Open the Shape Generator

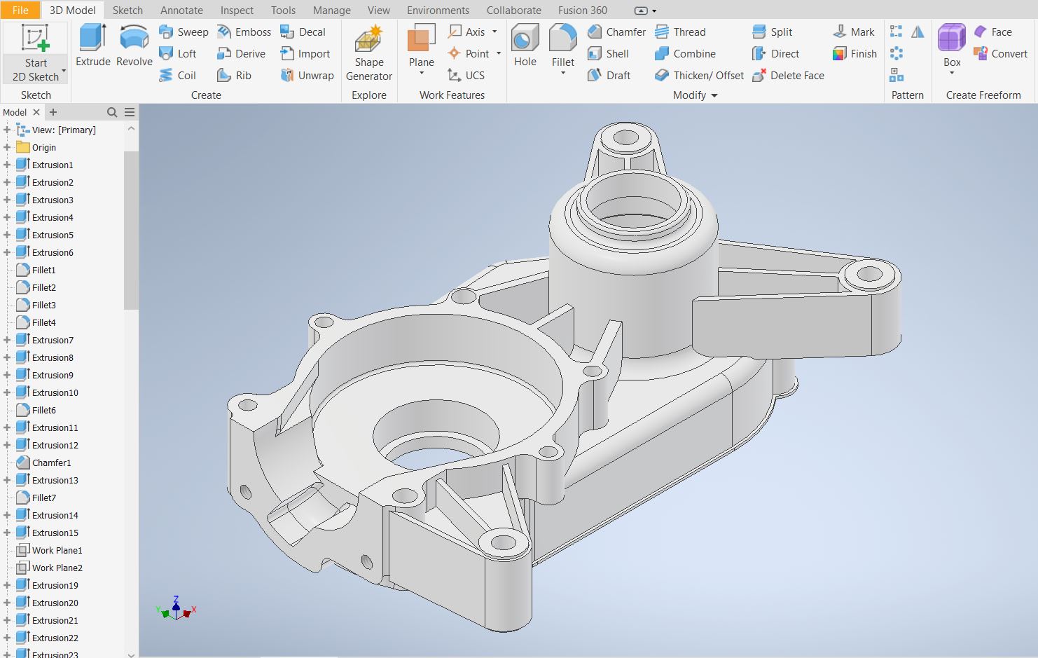[x=369, y=53]
